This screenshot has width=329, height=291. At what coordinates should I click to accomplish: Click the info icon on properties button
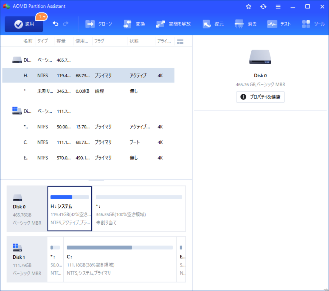coord(243,97)
